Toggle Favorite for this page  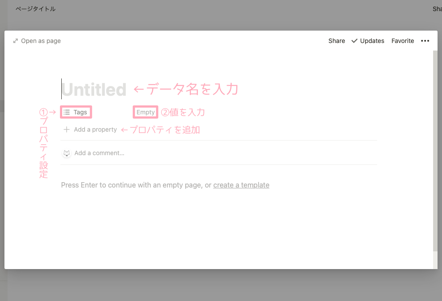(x=402, y=41)
